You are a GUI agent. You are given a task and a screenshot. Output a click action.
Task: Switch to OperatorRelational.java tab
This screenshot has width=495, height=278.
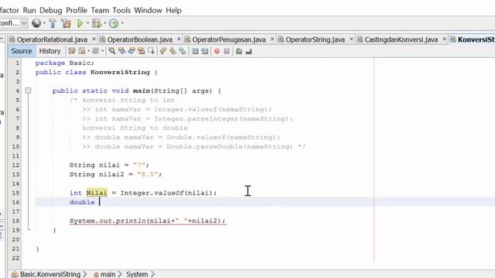[52, 39]
